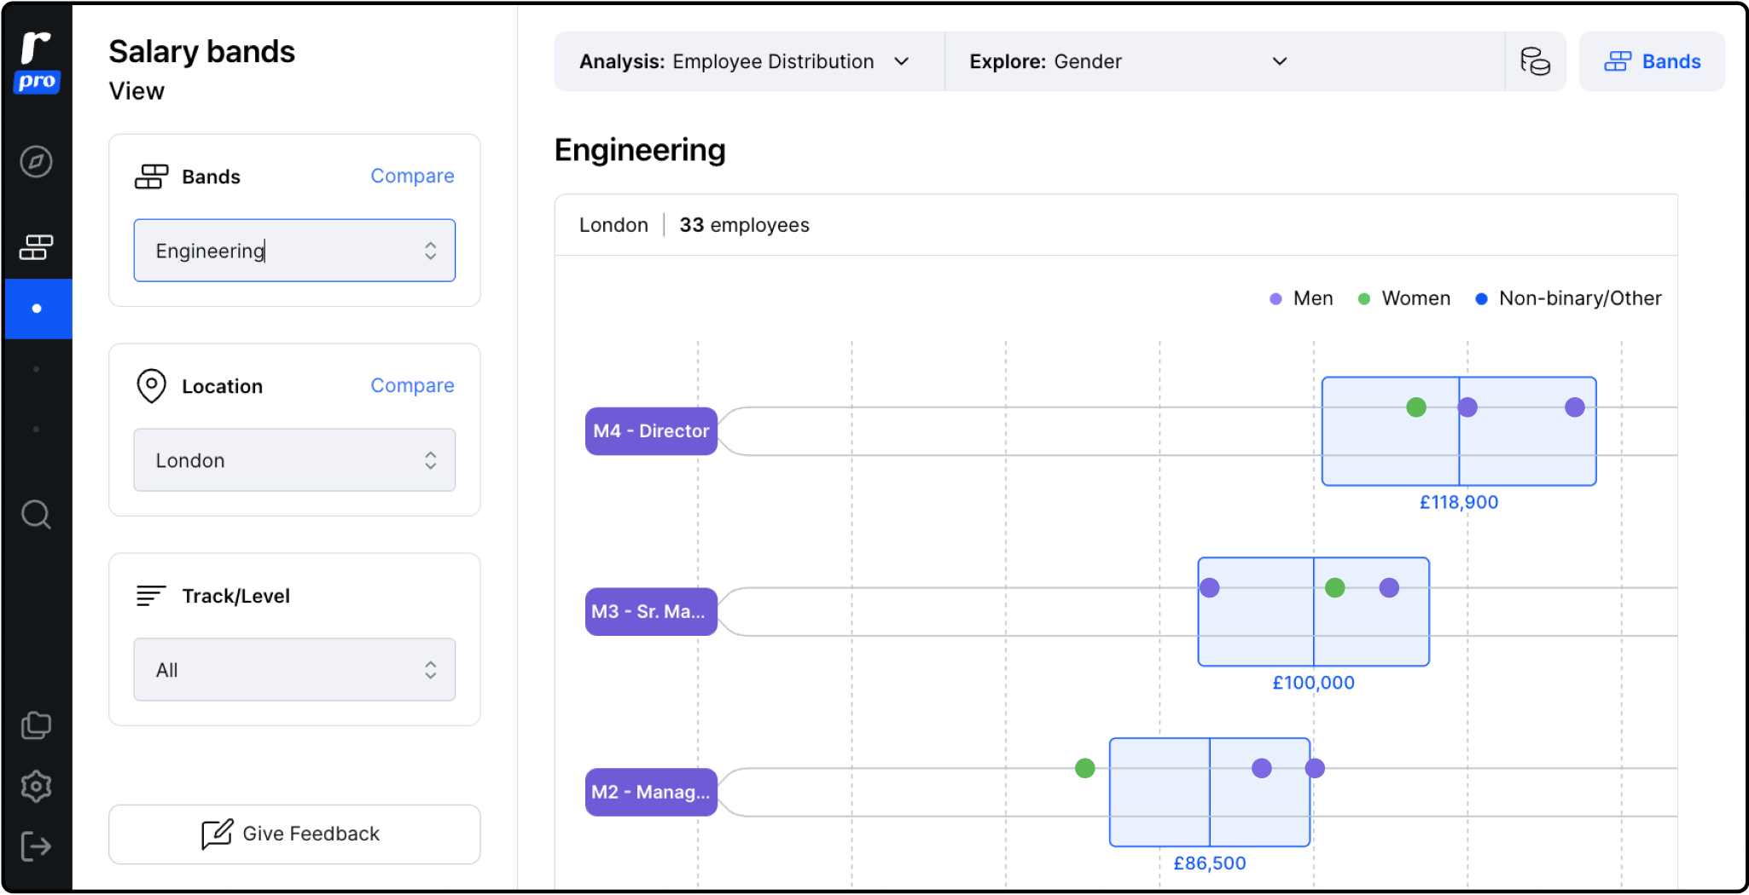This screenshot has height=895, width=1749.
Task: Toggle the Women legend item
Action: [1403, 298]
